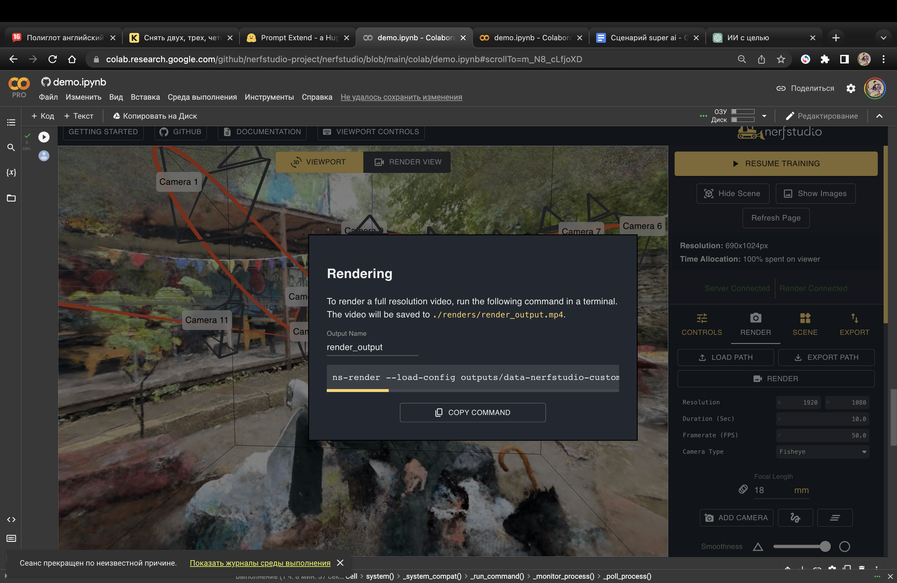Click the reset focal length icon
This screenshot has height=583, width=897.
tap(743, 489)
